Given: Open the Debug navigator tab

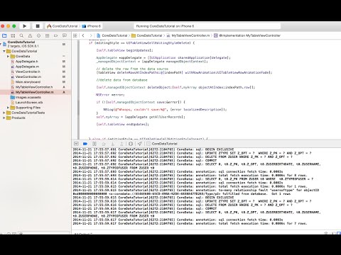Looking at the screenshot, I should pos(47,35).
